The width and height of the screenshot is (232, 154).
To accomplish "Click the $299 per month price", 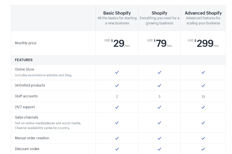I will point(203,43).
